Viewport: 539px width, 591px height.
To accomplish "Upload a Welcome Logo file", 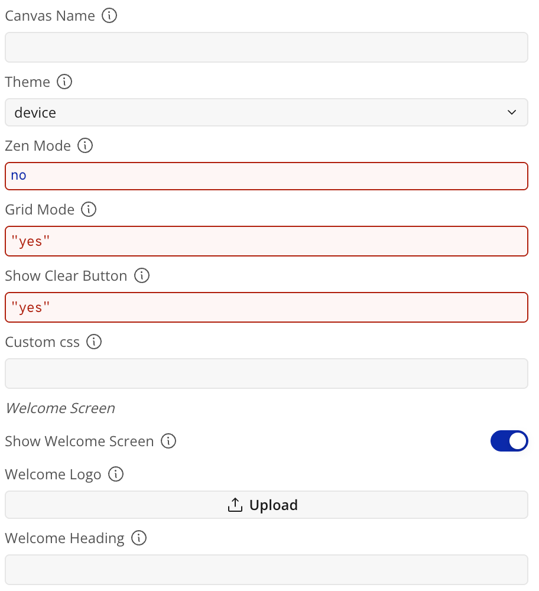I will [267, 505].
